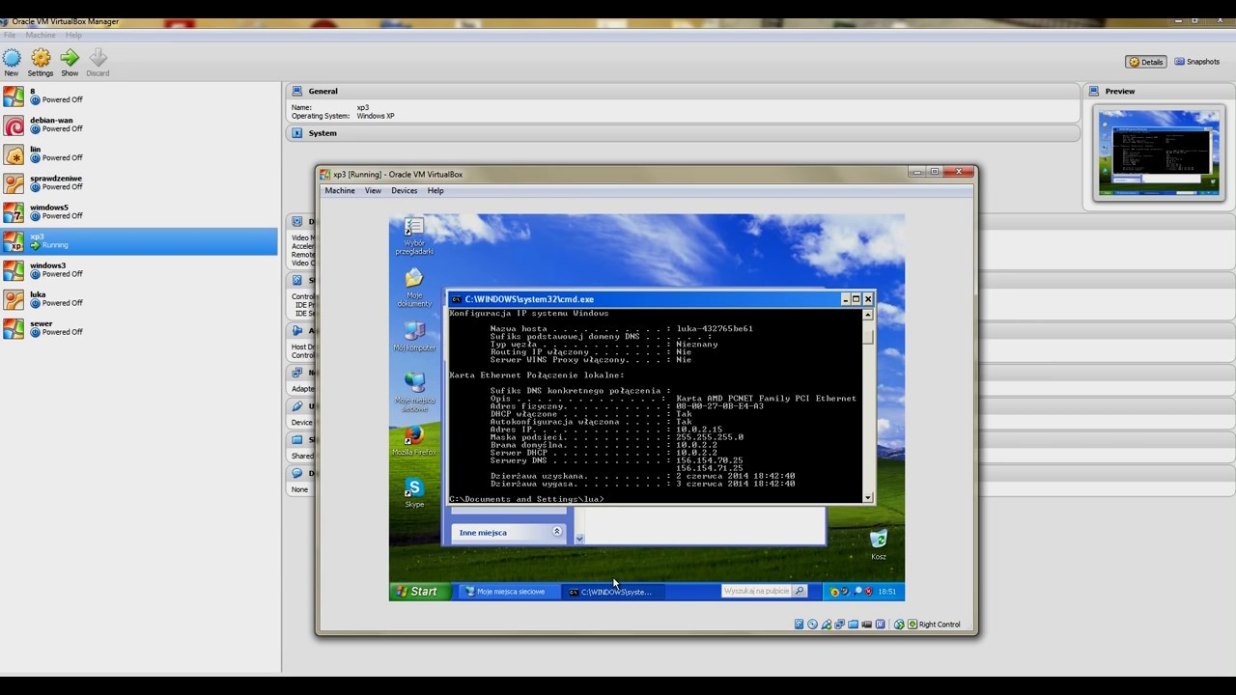Open the Devices menu in xp3 window
The height and width of the screenshot is (695, 1236).
pos(404,190)
